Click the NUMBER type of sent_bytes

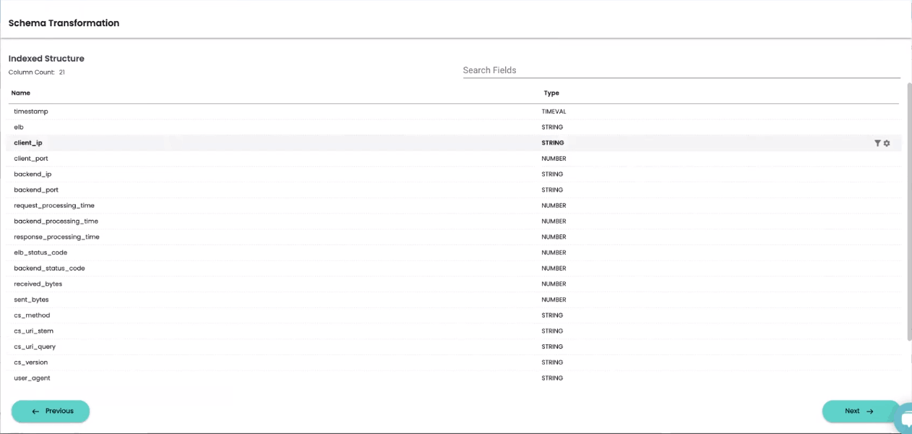(x=554, y=299)
